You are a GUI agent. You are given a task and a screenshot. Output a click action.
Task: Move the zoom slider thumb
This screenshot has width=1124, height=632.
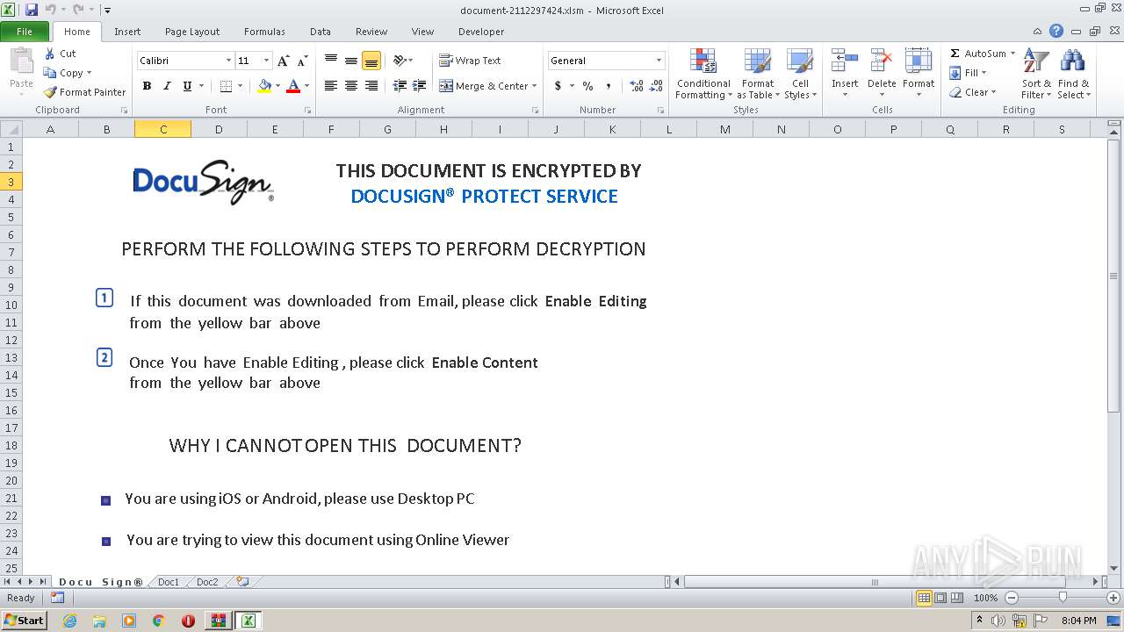point(1063,598)
